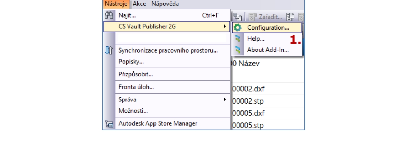Select the 00005.stp file row
The image size is (408, 145).
249,126
